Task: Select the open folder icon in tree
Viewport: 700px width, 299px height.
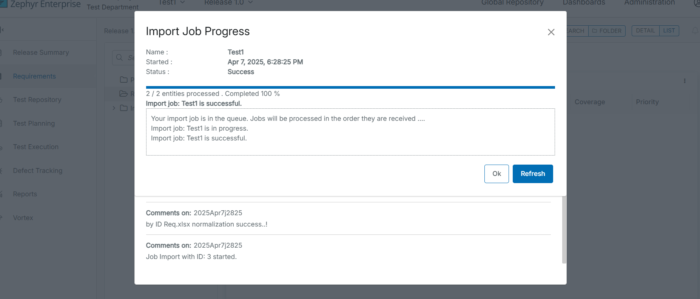Action: point(123,94)
